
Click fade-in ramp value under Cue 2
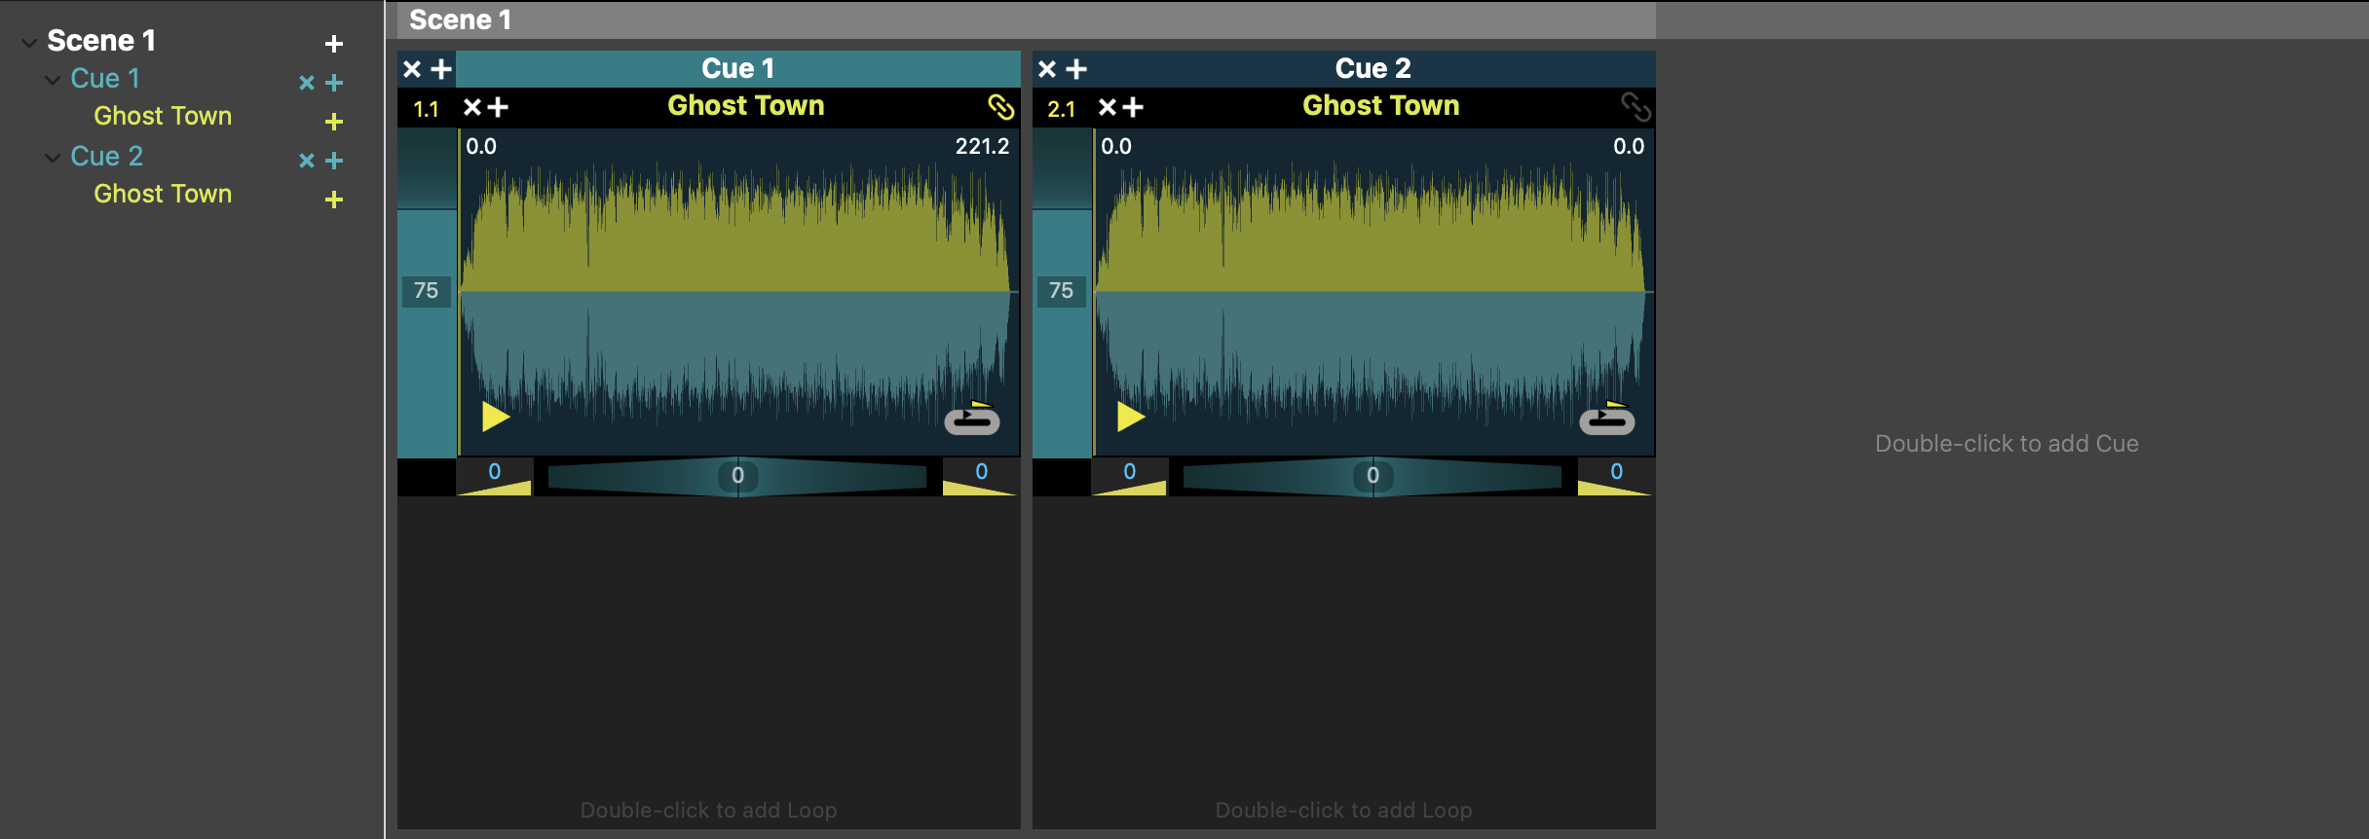coord(1130,472)
